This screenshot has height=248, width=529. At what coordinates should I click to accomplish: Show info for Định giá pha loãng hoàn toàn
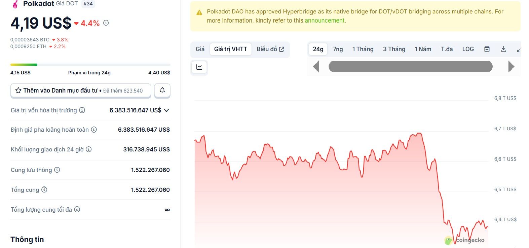pos(94,130)
